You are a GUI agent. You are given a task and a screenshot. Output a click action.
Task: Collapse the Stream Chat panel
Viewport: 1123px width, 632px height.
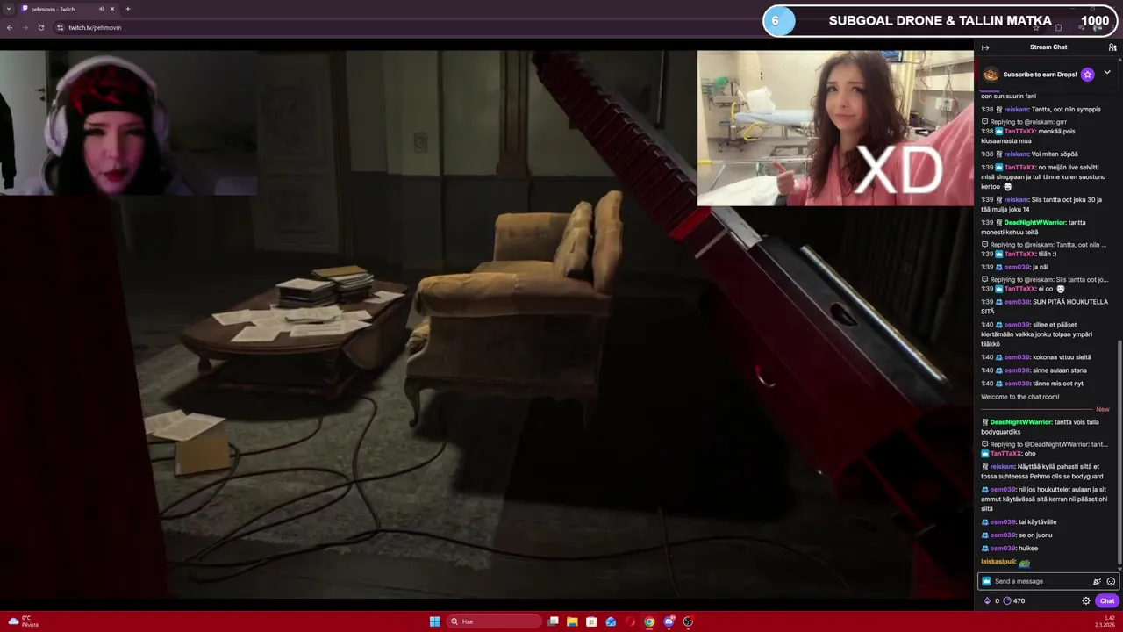(x=985, y=47)
